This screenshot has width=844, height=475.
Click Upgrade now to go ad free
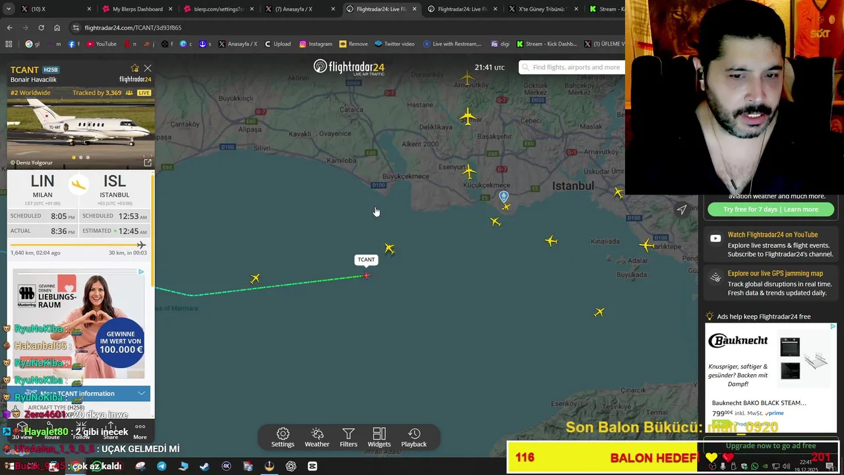coord(771,446)
